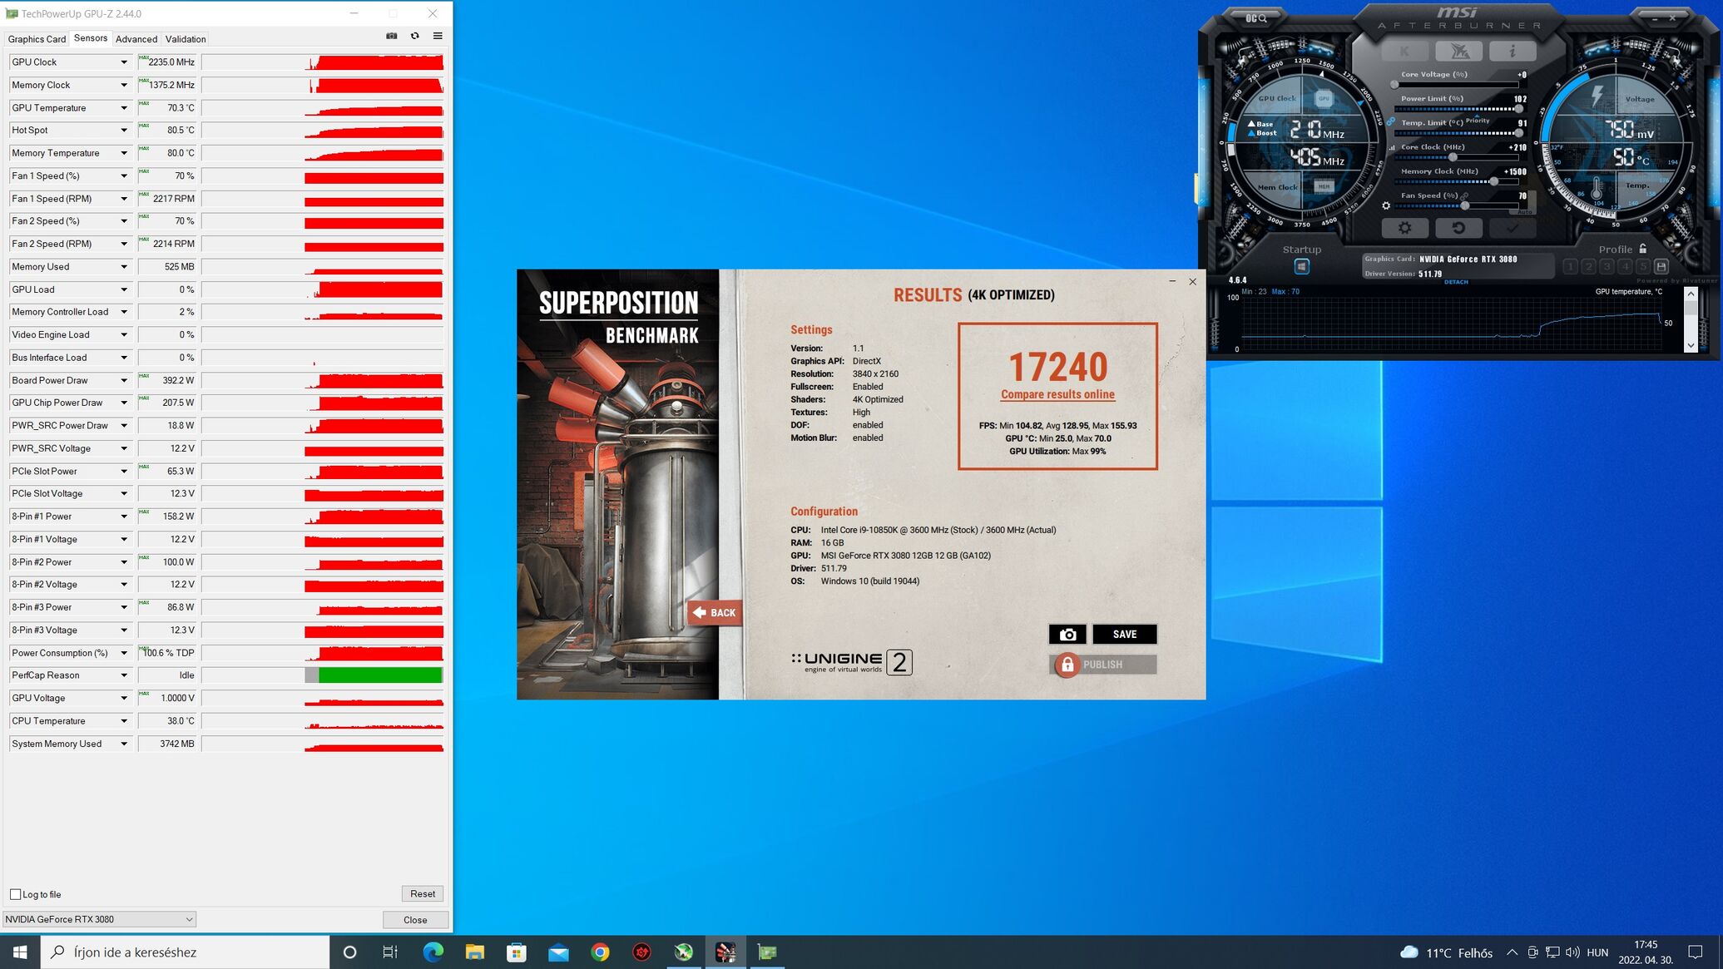The width and height of the screenshot is (1723, 969).
Task: Click Superposition screenshot camera button
Action: pos(1067,634)
